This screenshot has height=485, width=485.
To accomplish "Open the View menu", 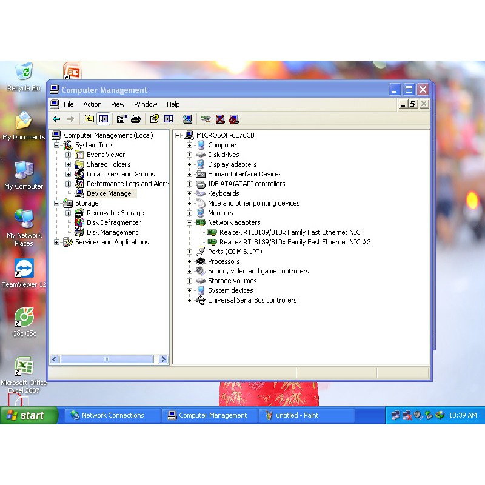I will pos(118,104).
